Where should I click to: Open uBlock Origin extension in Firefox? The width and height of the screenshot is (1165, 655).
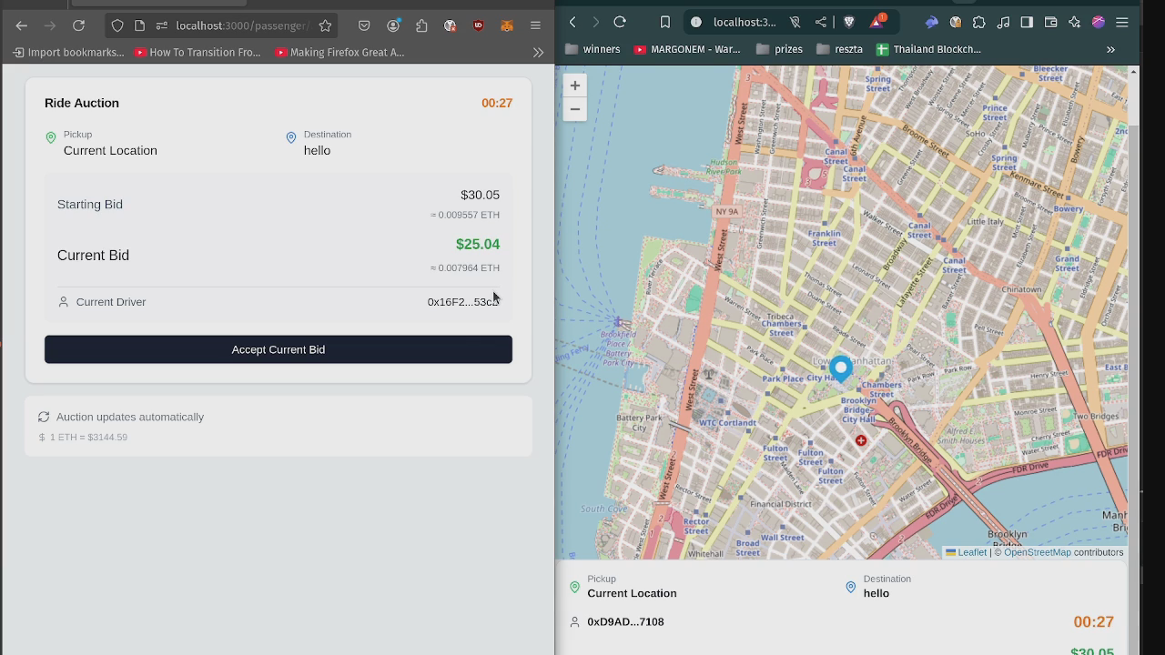pos(478,25)
